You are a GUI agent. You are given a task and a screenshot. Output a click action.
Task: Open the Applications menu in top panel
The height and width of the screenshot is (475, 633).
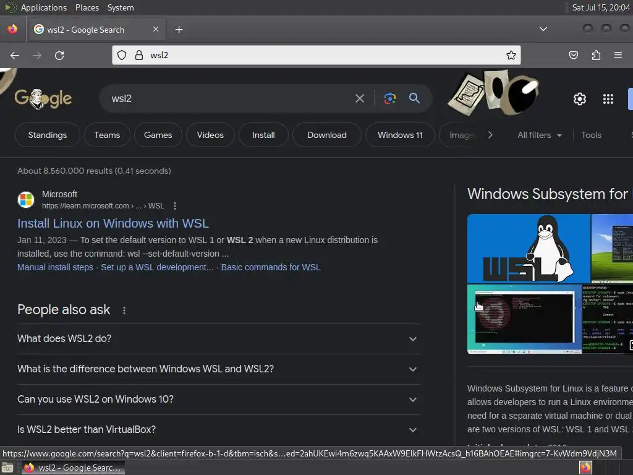[44, 7]
